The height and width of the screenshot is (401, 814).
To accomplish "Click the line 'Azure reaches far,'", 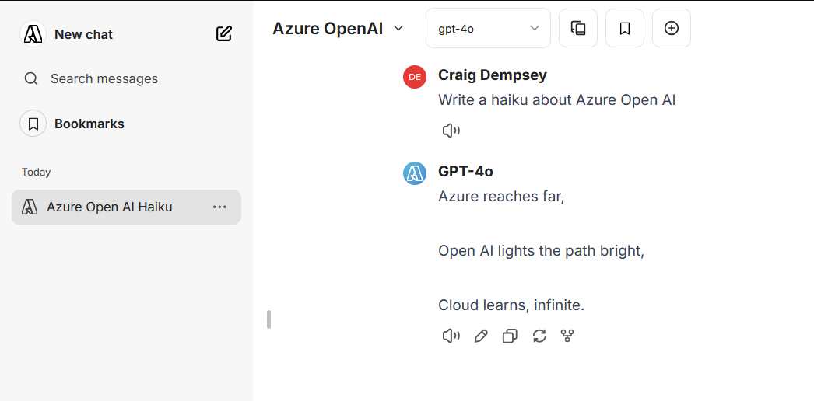I will [x=501, y=197].
